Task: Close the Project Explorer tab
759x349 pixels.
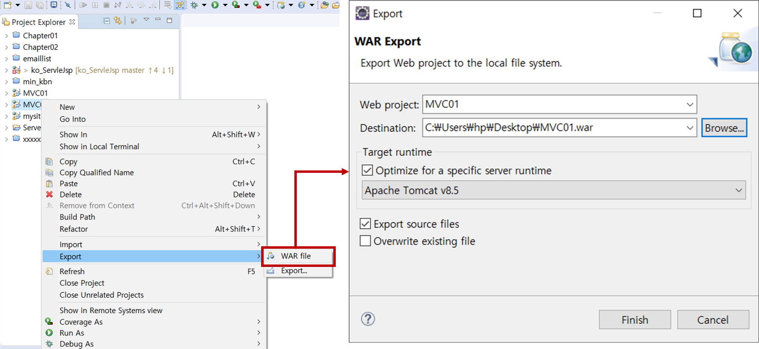Action: [x=72, y=22]
